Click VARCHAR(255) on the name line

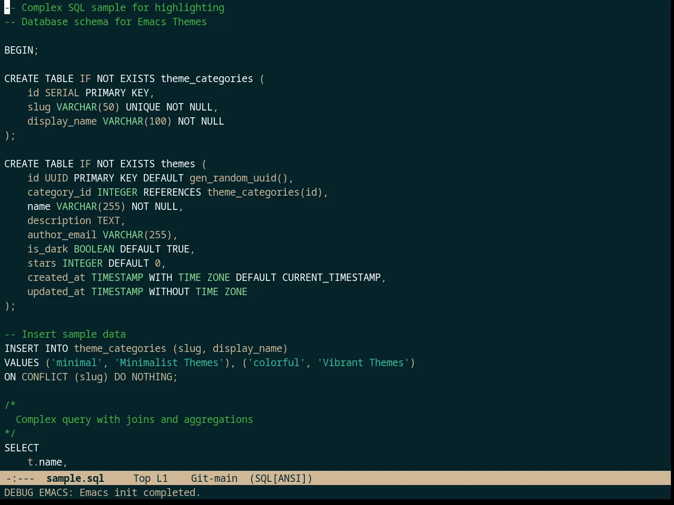tap(91, 206)
